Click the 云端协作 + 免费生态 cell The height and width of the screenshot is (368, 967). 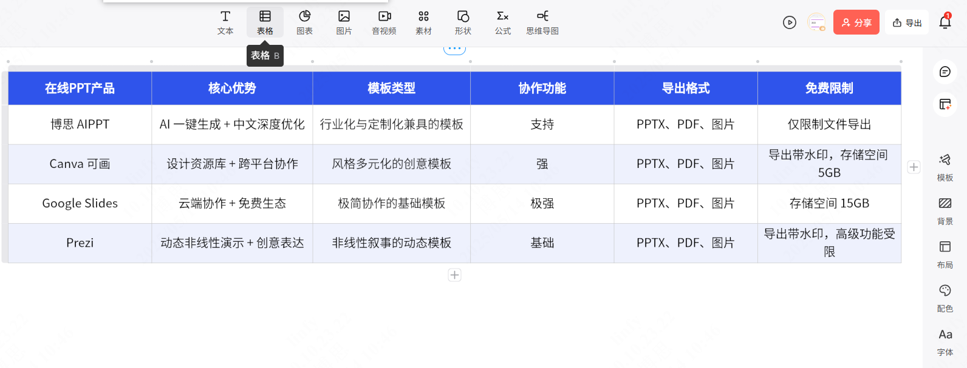coord(232,203)
